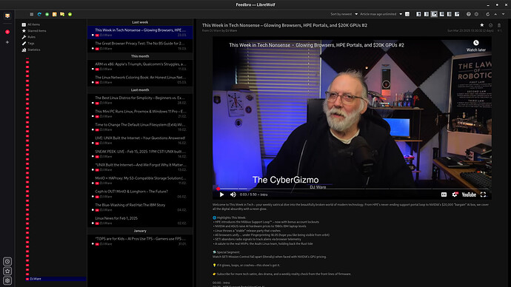Image resolution: width=511 pixels, height=287 pixels.
Task: Toggle closed captions on the video
Action: point(444,195)
